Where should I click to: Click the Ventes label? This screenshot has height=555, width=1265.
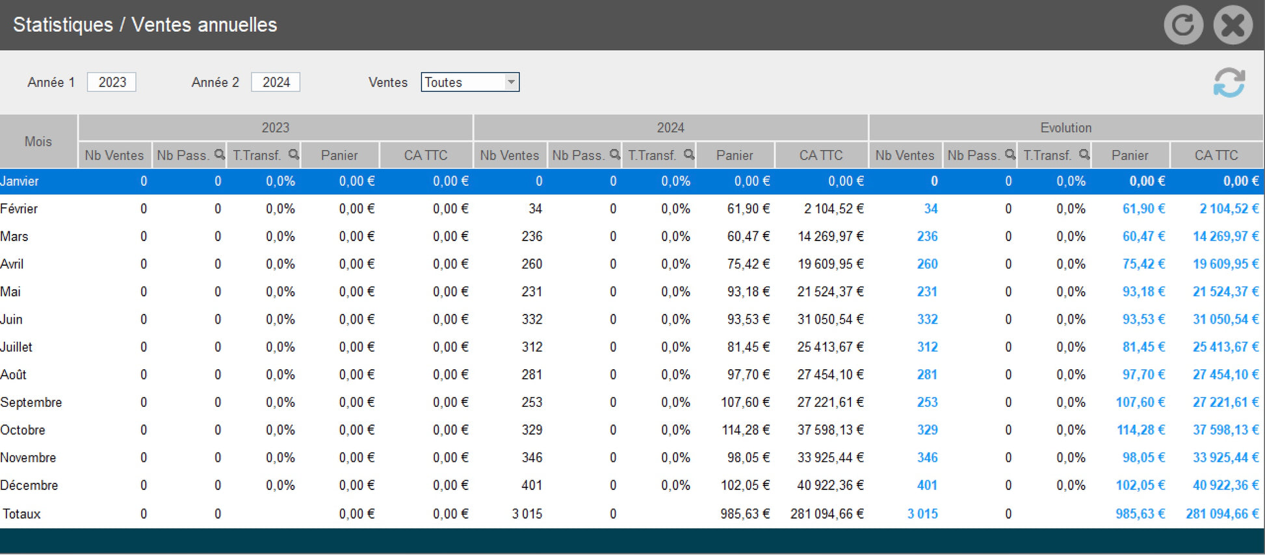387,83
